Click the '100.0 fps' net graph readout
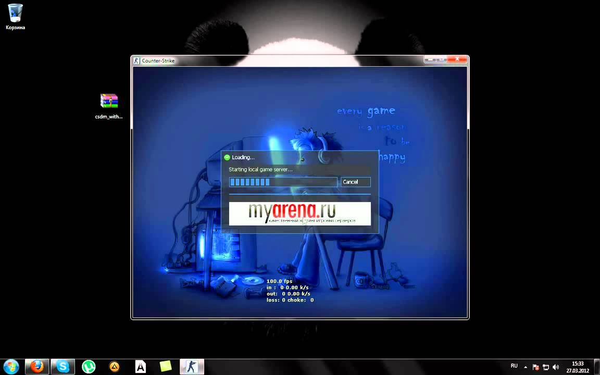Screen dimensions: 600x375 point(279,281)
